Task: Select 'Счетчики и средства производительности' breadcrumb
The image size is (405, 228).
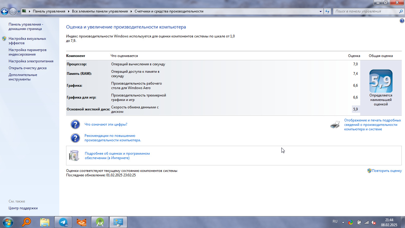Action: 169,11
